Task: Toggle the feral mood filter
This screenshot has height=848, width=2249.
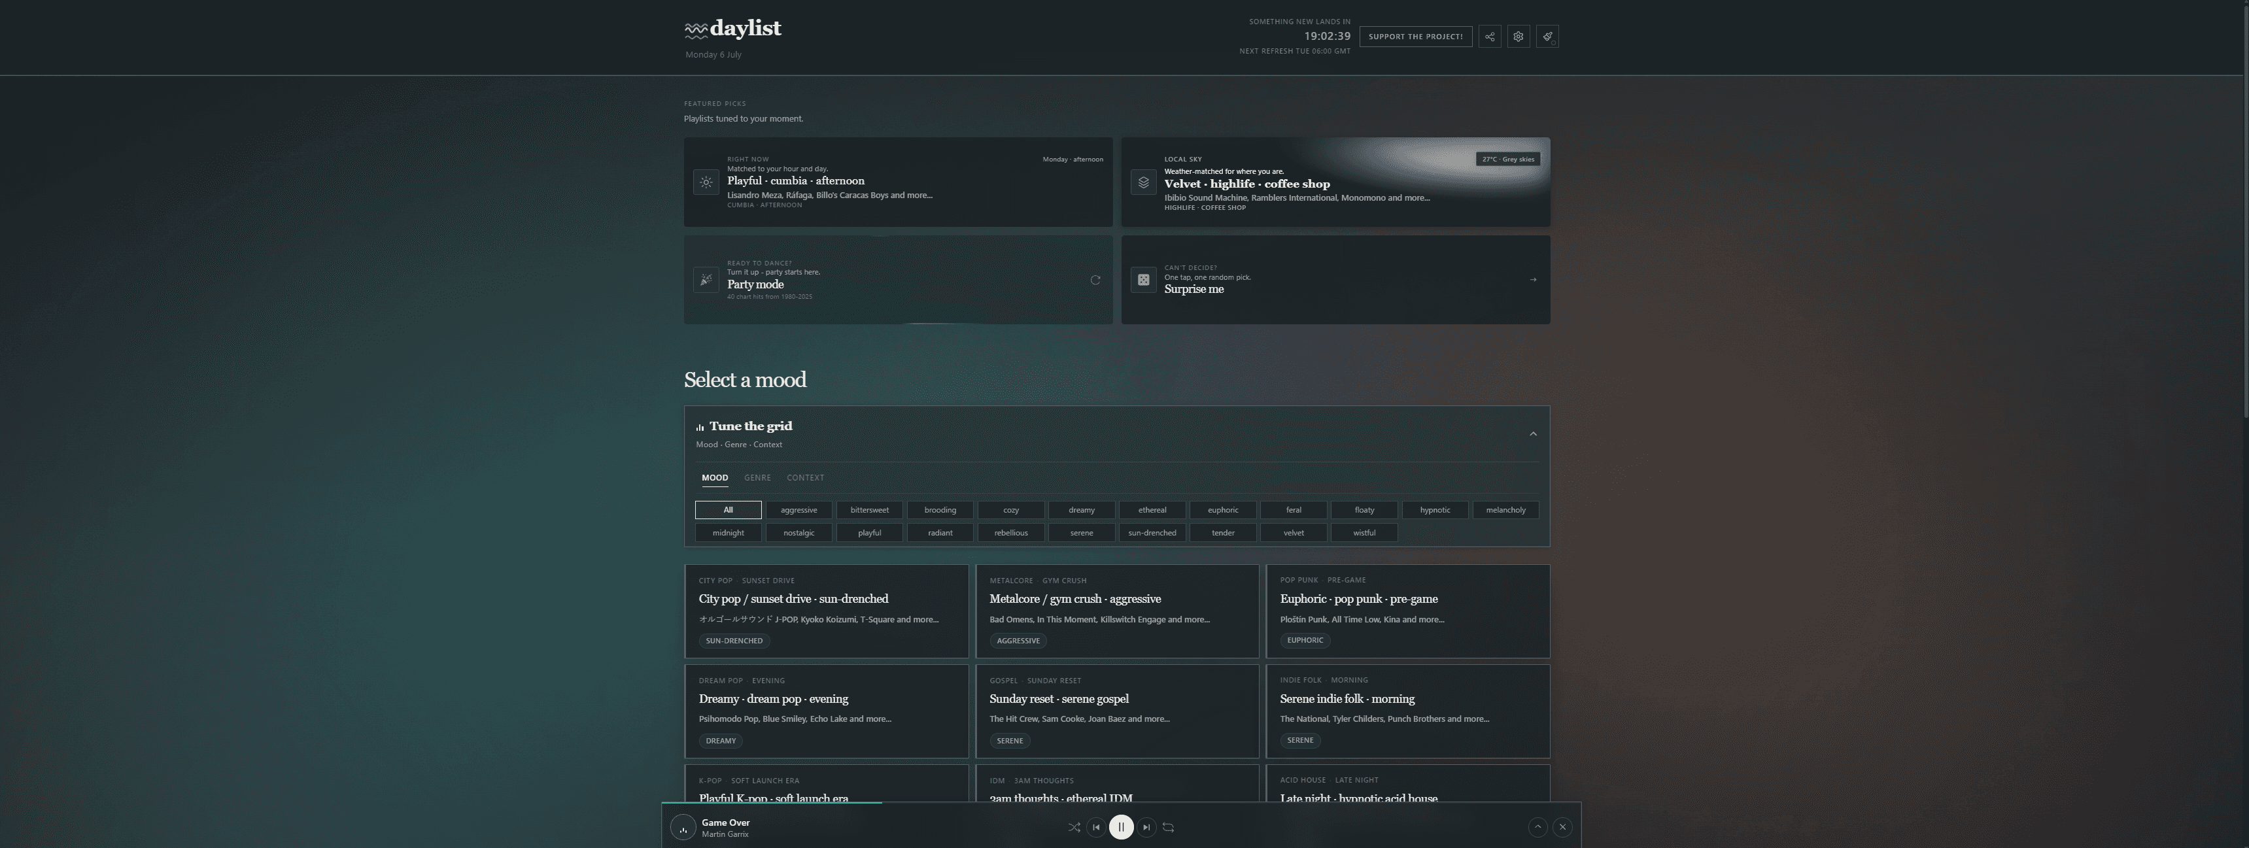Action: point(1294,511)
